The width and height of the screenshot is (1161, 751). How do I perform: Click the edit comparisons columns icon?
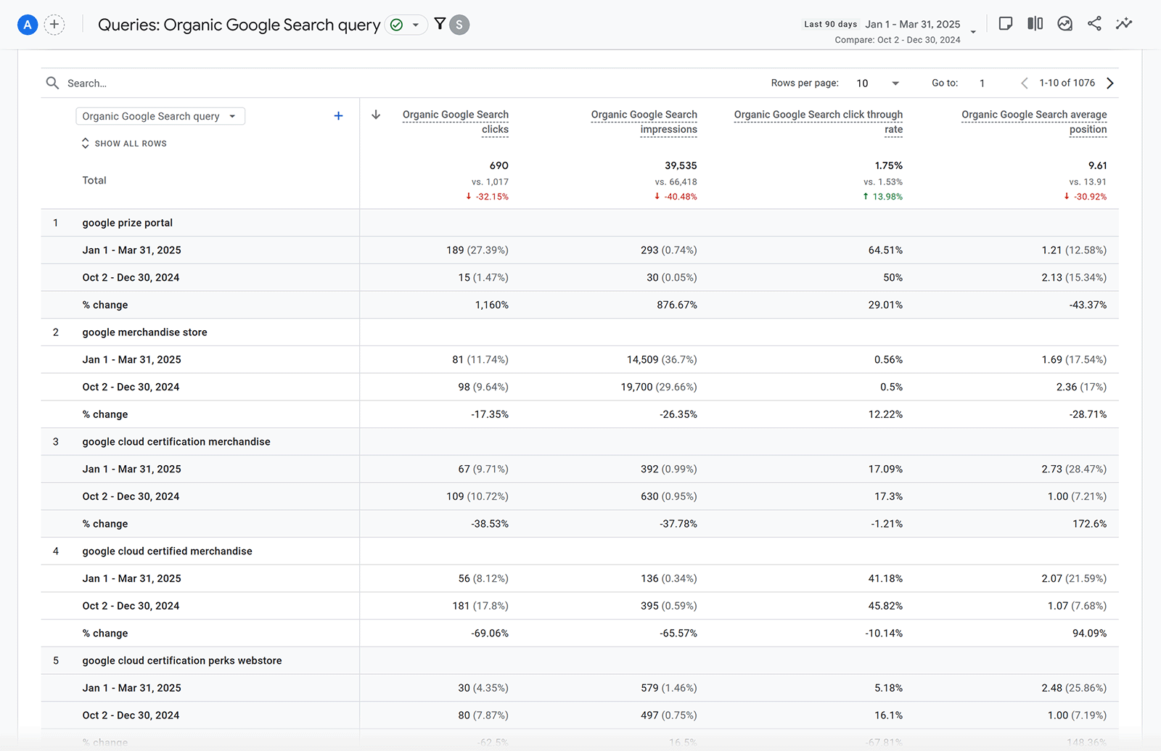pos(1035,24)
